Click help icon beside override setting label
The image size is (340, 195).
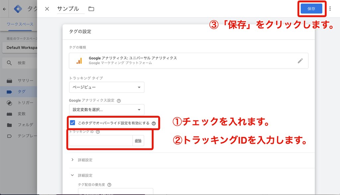tap(154, 123)
